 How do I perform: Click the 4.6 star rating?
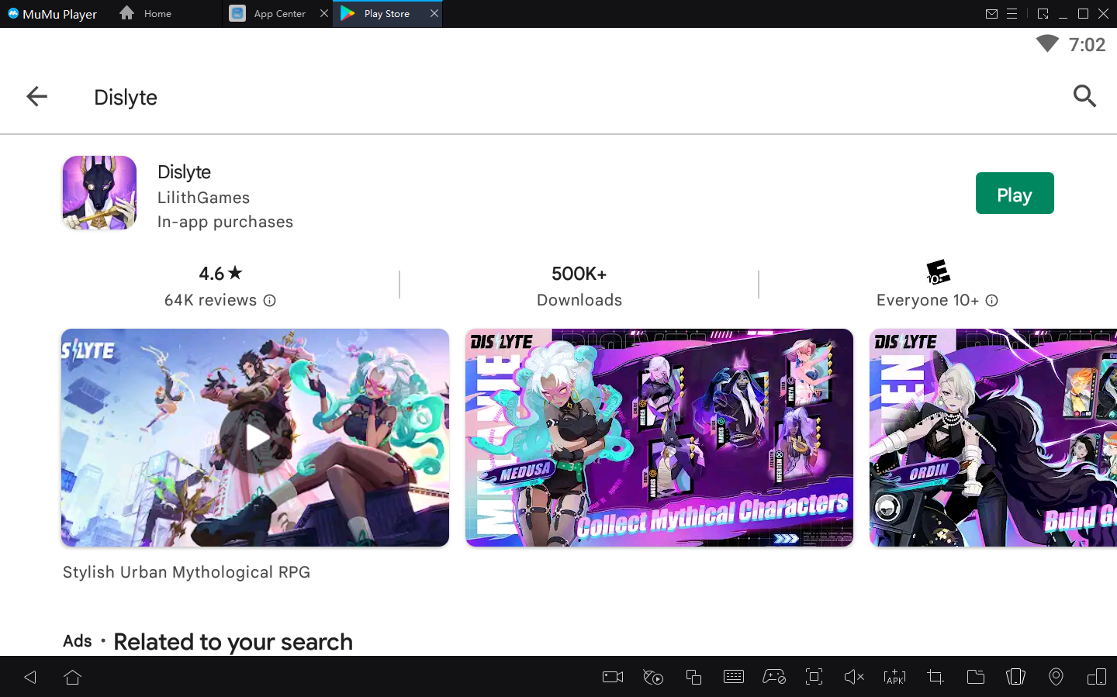click(x=220, y=274)
